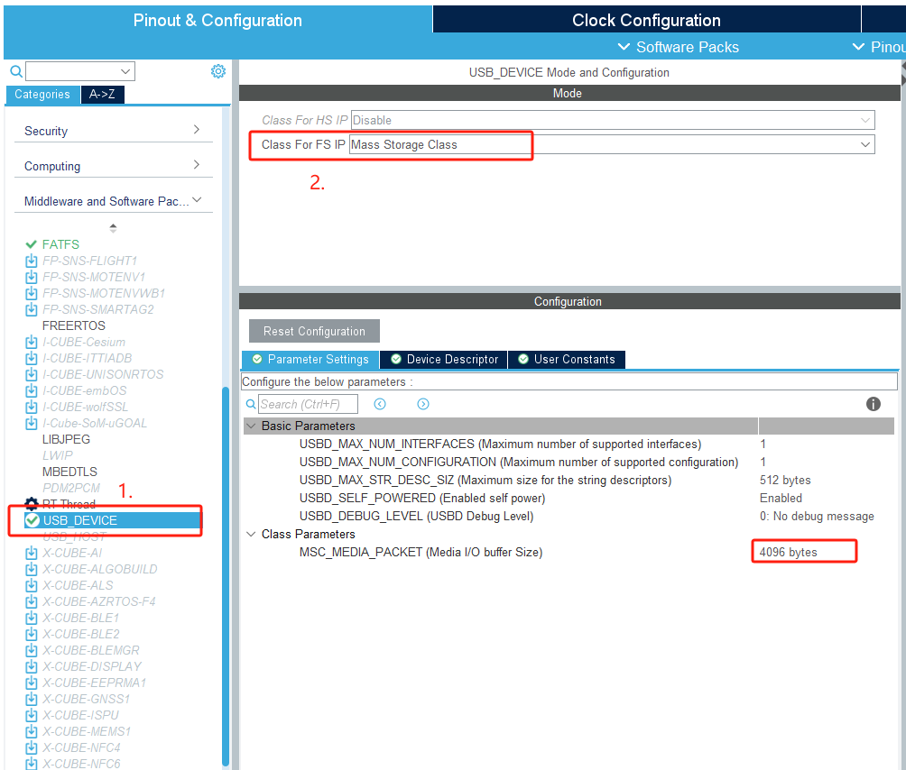906x770 pixels.
Task: Select X-CUBE-MEMS1 pack item
Action: [87, 731]
